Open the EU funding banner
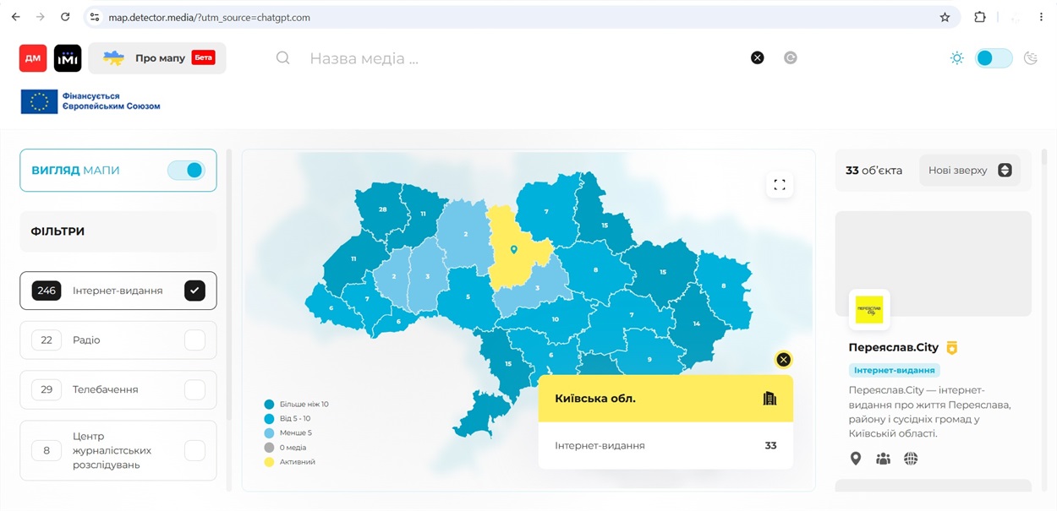 90,101
